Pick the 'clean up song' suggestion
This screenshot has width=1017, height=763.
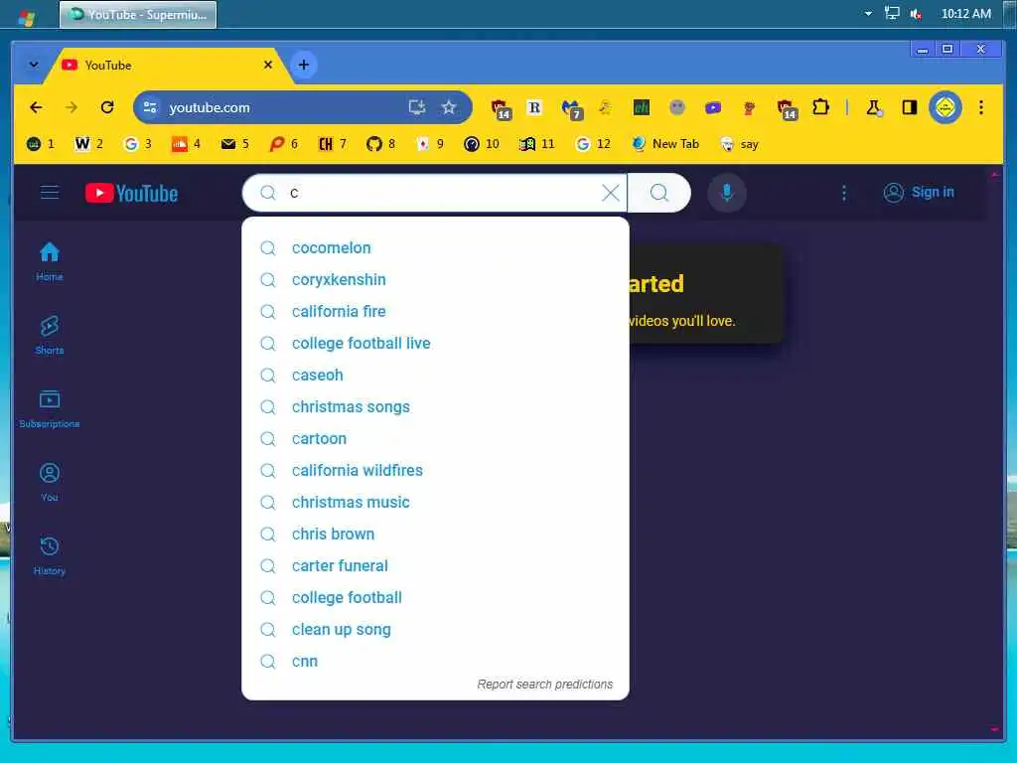click(435, 629)
